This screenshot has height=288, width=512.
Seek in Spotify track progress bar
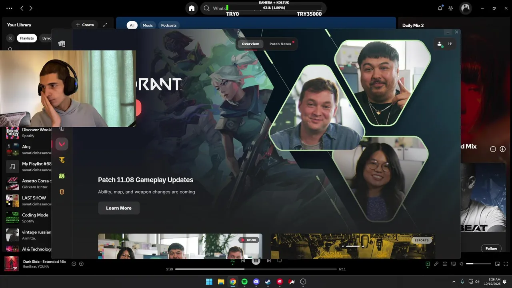(x=256, y=269)
